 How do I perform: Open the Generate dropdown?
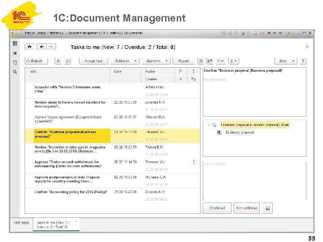click(x=156, y=61)
